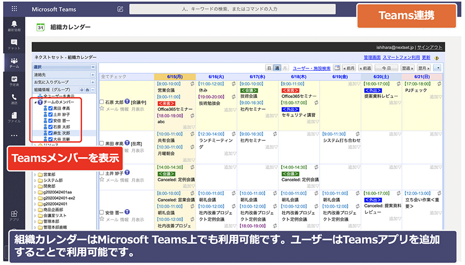Image resolution: width=465 pixels, height=265 pixels.
Task: Uncheck 大谷 吉継 in team members tree
Action: point(51,139)
